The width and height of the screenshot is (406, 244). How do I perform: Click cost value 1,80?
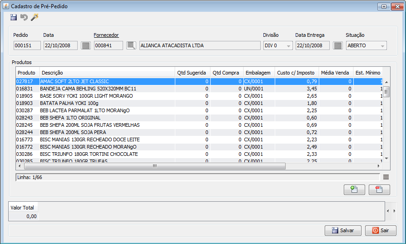coord(312,103)
